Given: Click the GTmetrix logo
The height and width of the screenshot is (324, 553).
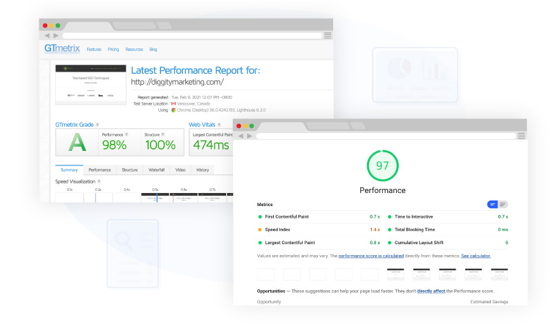Looking at the screenshot, I should click(x=62, y=49).
